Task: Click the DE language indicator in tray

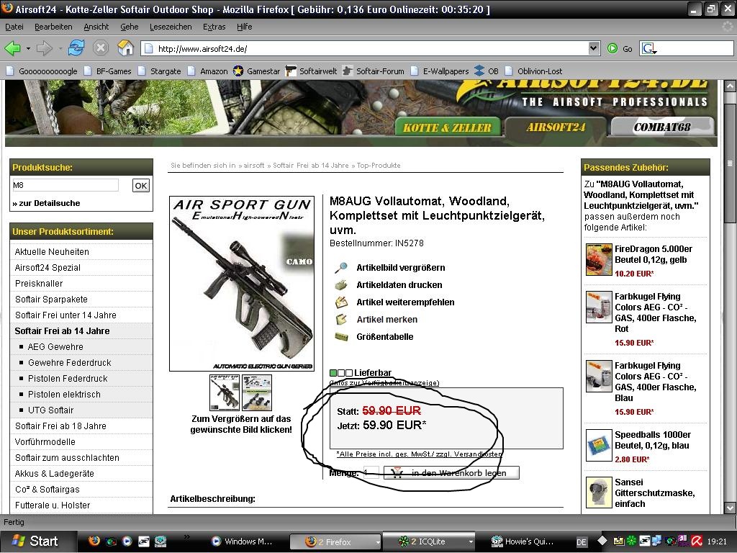Action: coord(581,542)
